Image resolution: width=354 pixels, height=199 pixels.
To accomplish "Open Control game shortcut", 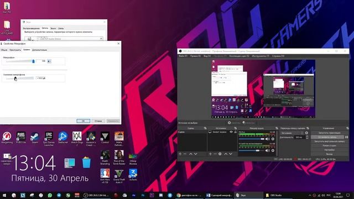I will [x=105, y=138].
